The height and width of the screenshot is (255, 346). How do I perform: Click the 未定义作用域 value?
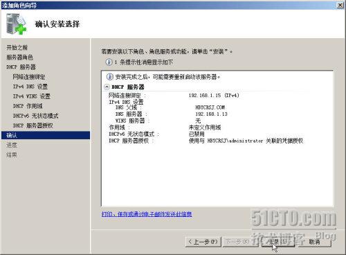(205, 127)
